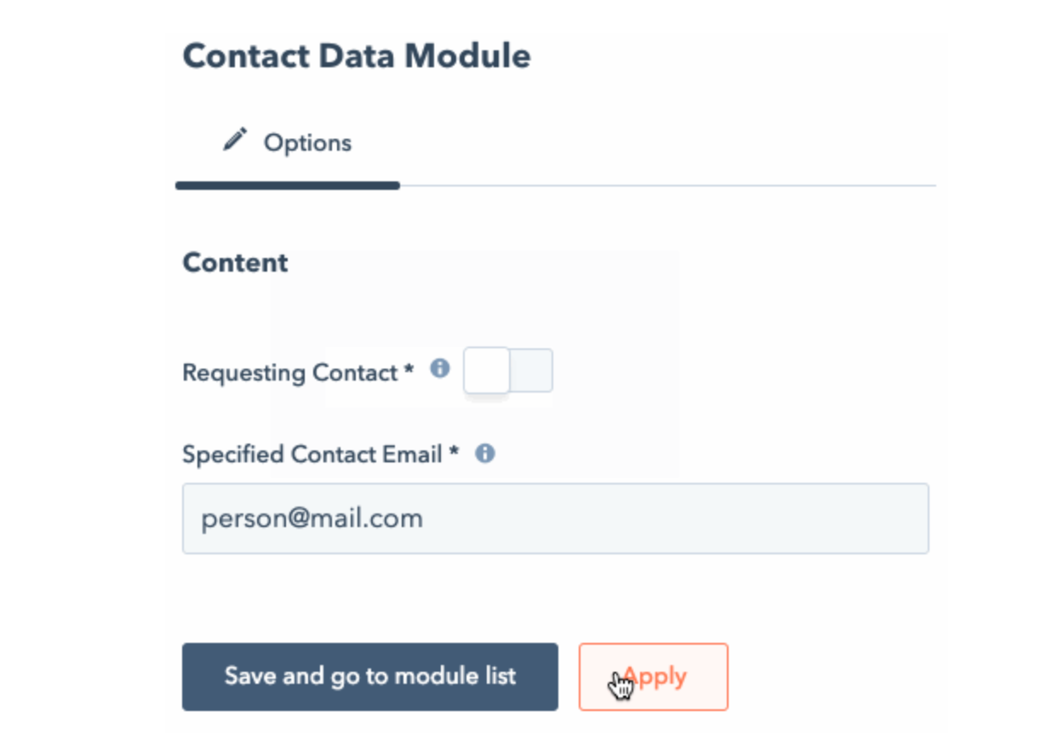This screenshot has height=734, width=1052.
Task: Click the pencil icon beside Options
Action: (235, 140)
